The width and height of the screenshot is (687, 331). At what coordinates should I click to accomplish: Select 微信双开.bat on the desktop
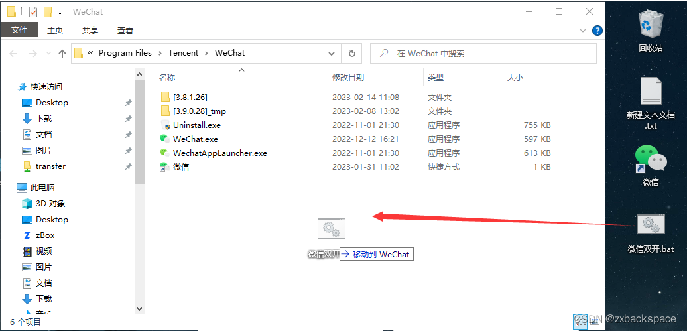pyautogui.click(x=651, y=233)
